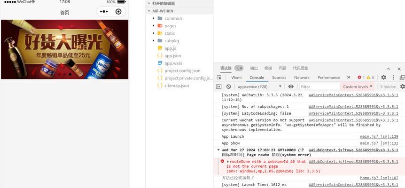The image size is (405, 188).
Task: Open project.private.config.js file
Action: (x=188, y=78)
